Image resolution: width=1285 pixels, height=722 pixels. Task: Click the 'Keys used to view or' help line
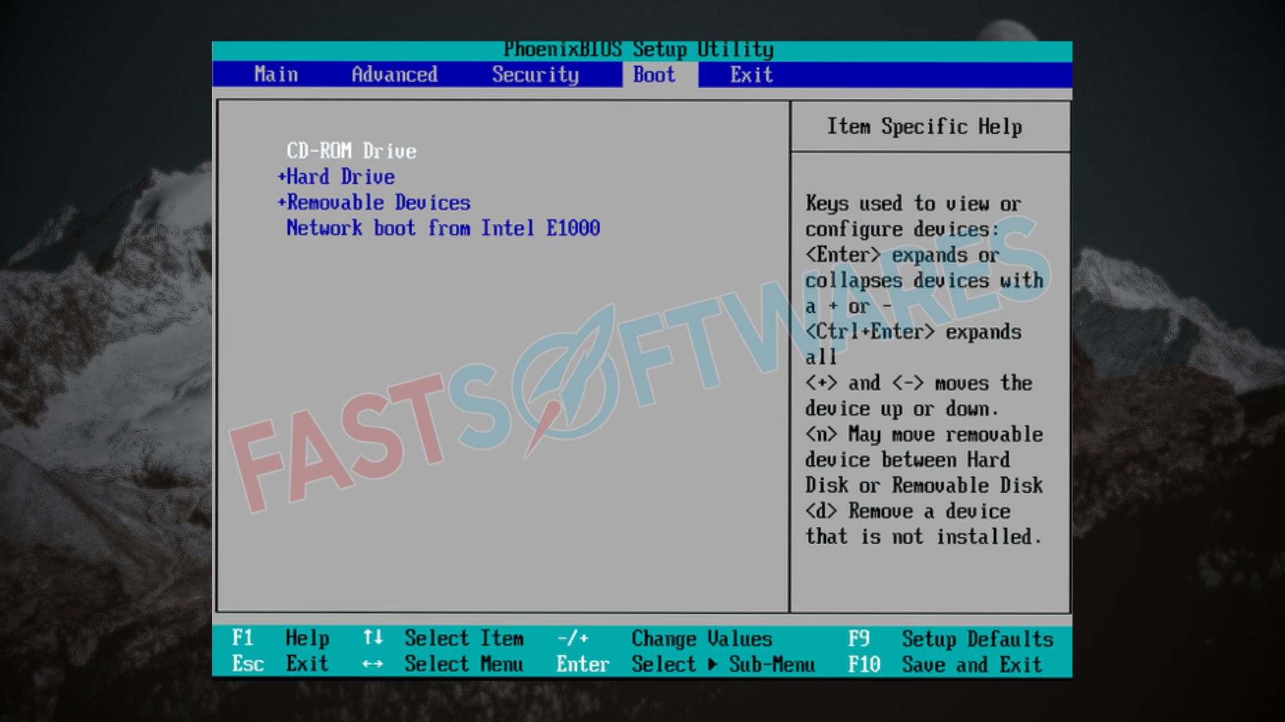[913, 203]
